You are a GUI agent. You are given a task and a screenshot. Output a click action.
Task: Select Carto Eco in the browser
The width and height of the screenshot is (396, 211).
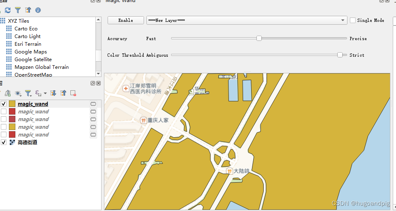click(26, 29)
